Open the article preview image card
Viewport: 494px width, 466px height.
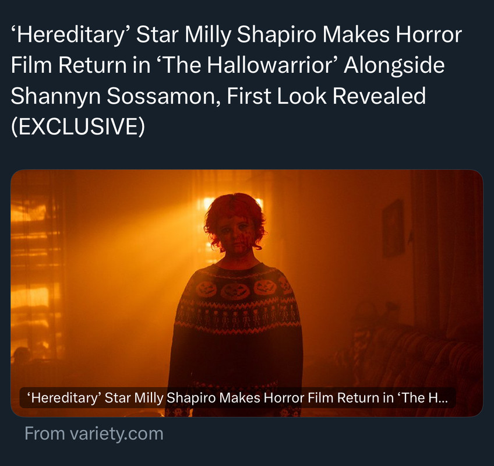pos(246,293)
